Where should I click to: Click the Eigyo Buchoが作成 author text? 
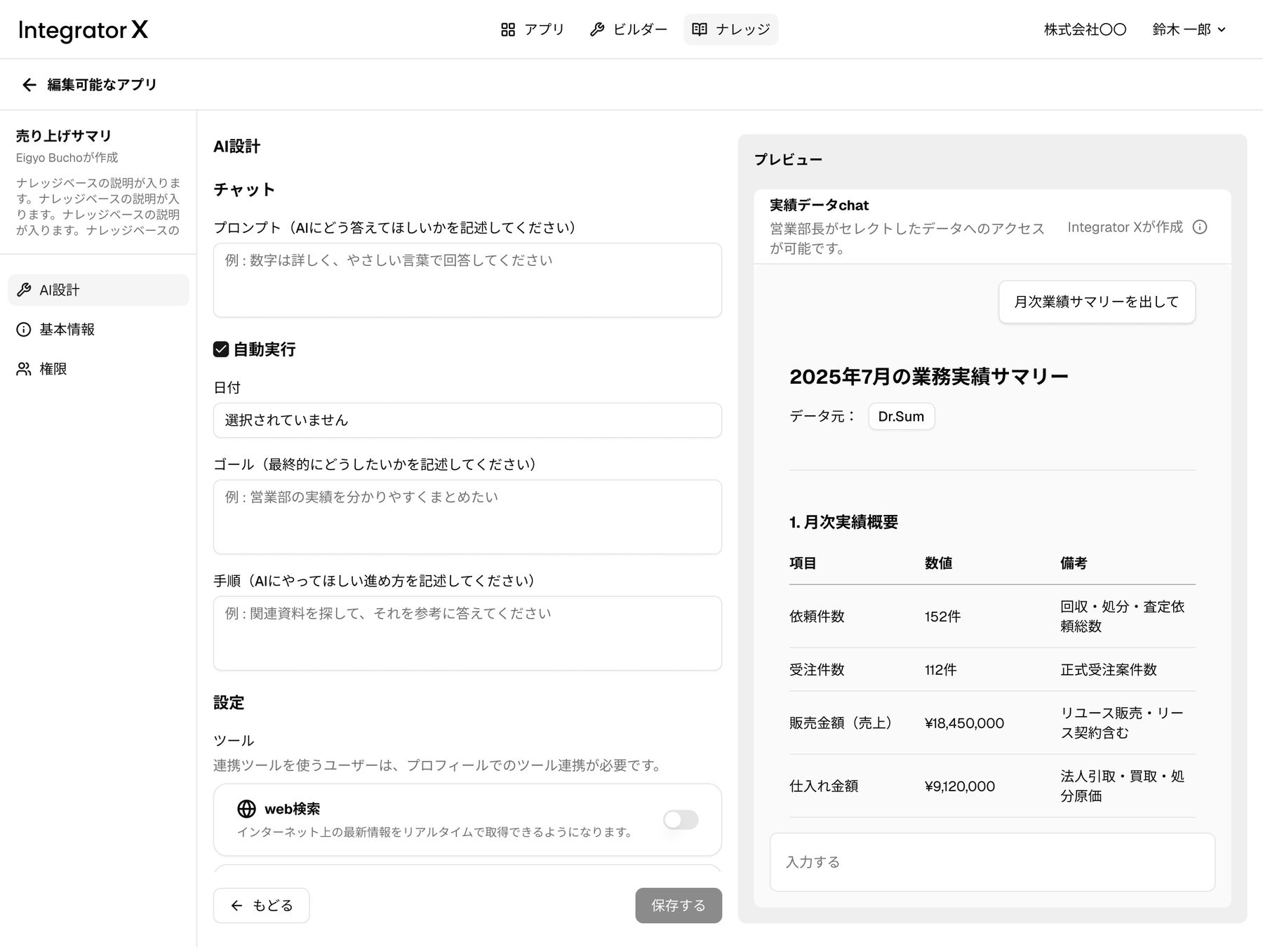point(67,158)
